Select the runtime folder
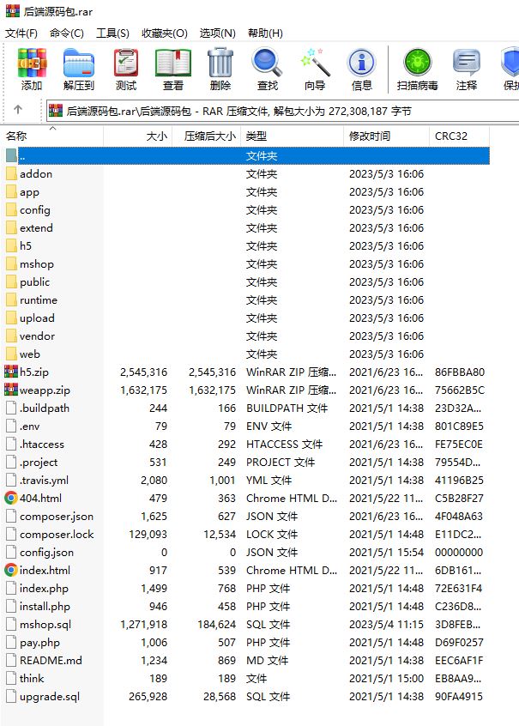Viewport: 519px width, 726px height. [x=39, y=300]
